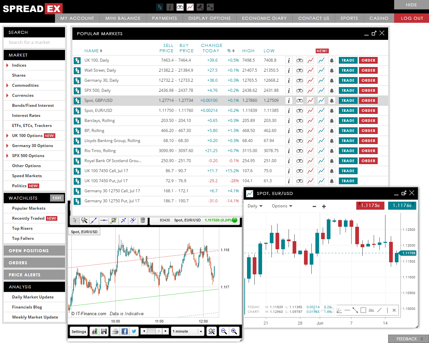Open the Daily timeframe dropdown on EUR/USD chart

tap(255, 206)
